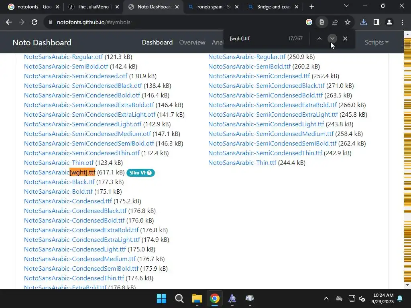Screen dimensions: 411x308
Task: Download NotoSansArabic[wght].ttf variable font
Action: 60,172
